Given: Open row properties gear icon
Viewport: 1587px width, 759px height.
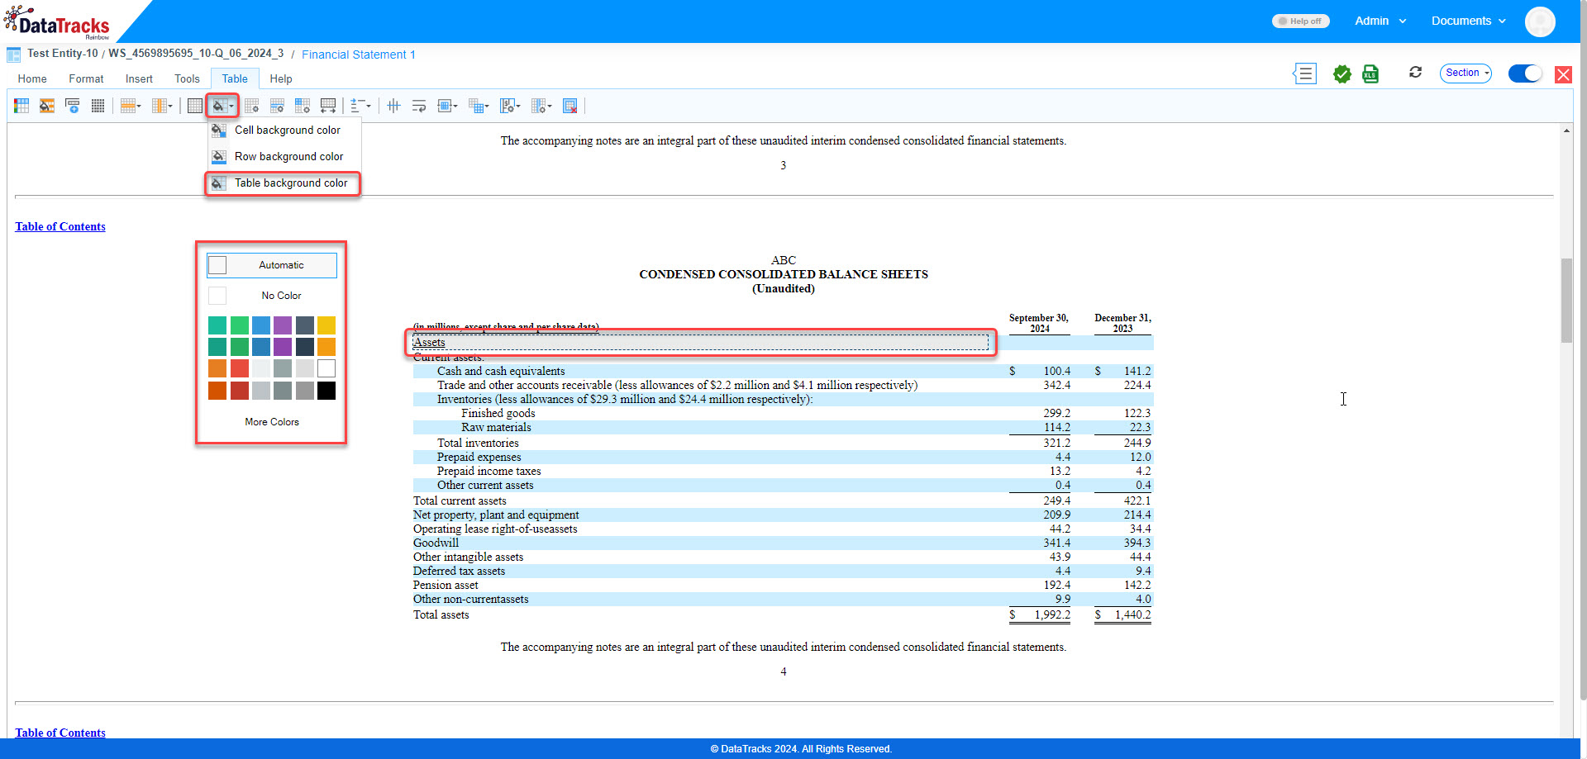Looking at the screenshot, I should pos(278,106).
